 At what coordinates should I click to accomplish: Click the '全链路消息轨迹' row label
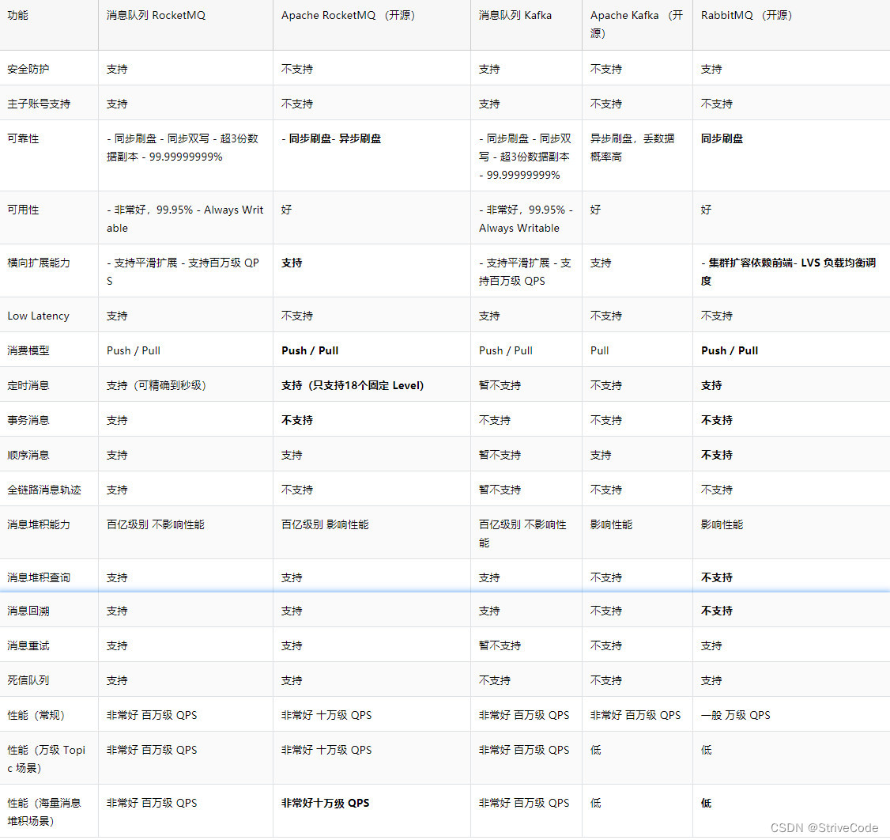coord(44,490)
